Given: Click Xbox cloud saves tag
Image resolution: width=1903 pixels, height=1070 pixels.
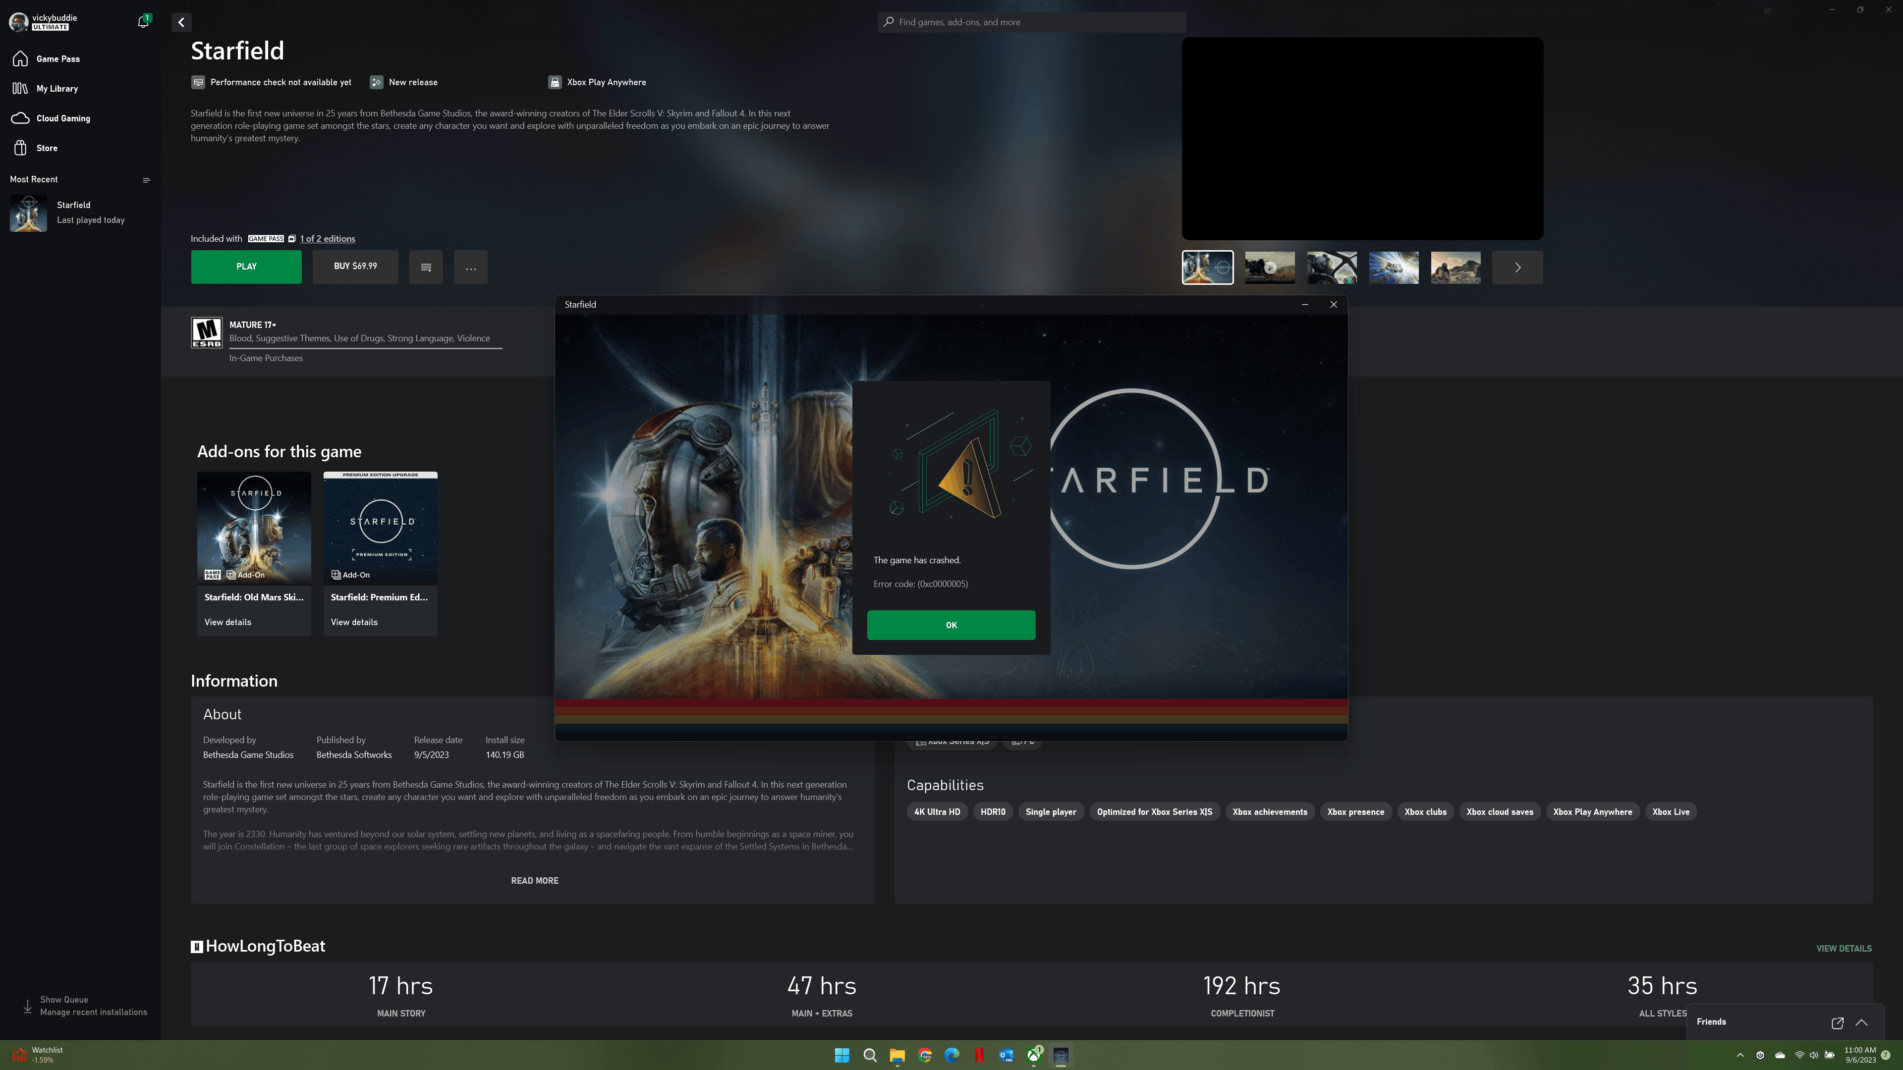Looking at the screenshot, I should pyautogui.click(x=1500, y=811).
